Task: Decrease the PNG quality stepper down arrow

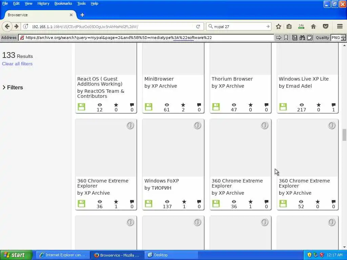Action: coord(343,39)
